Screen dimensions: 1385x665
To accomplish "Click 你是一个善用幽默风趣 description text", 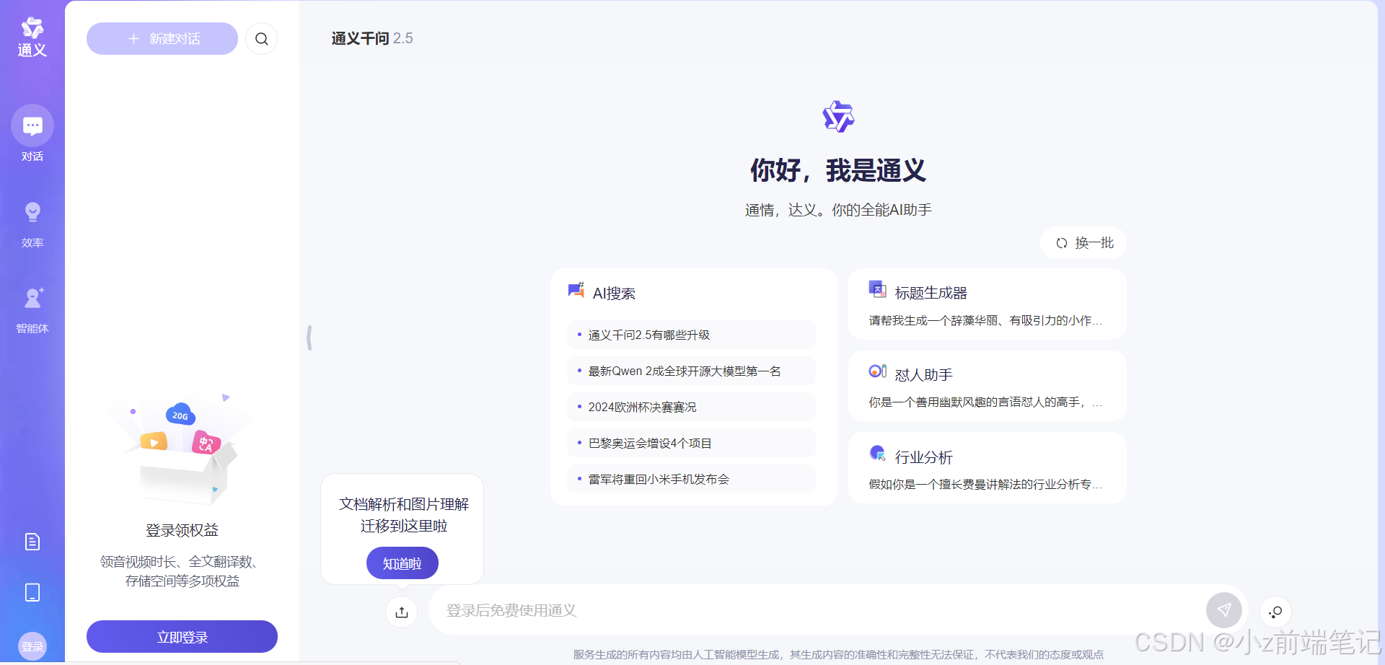I will coord(985,402).
